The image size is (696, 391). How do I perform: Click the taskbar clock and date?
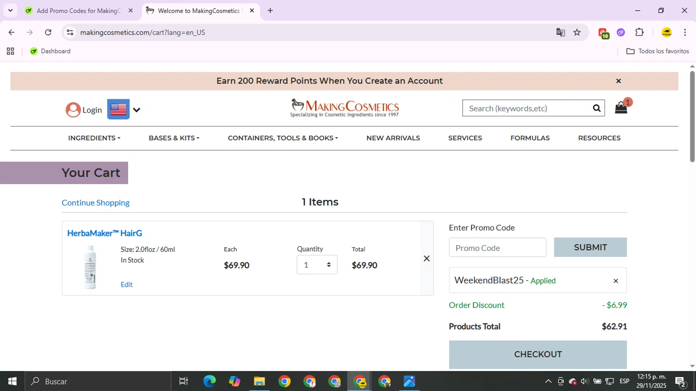[x=651, y=381]
